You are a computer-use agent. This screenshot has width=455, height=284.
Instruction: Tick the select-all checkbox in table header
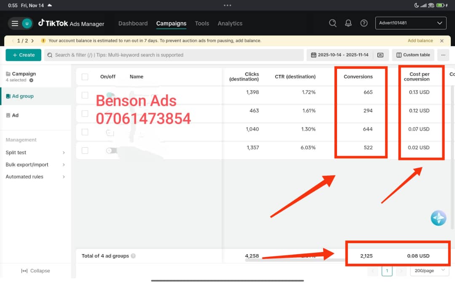(x=85, y=77)
